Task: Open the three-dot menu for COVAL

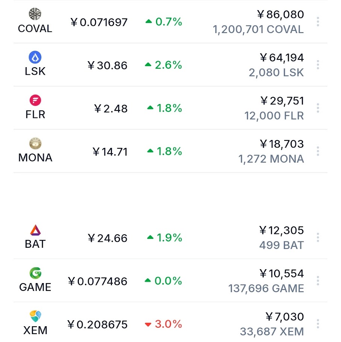Action: [x=318, y=22]
